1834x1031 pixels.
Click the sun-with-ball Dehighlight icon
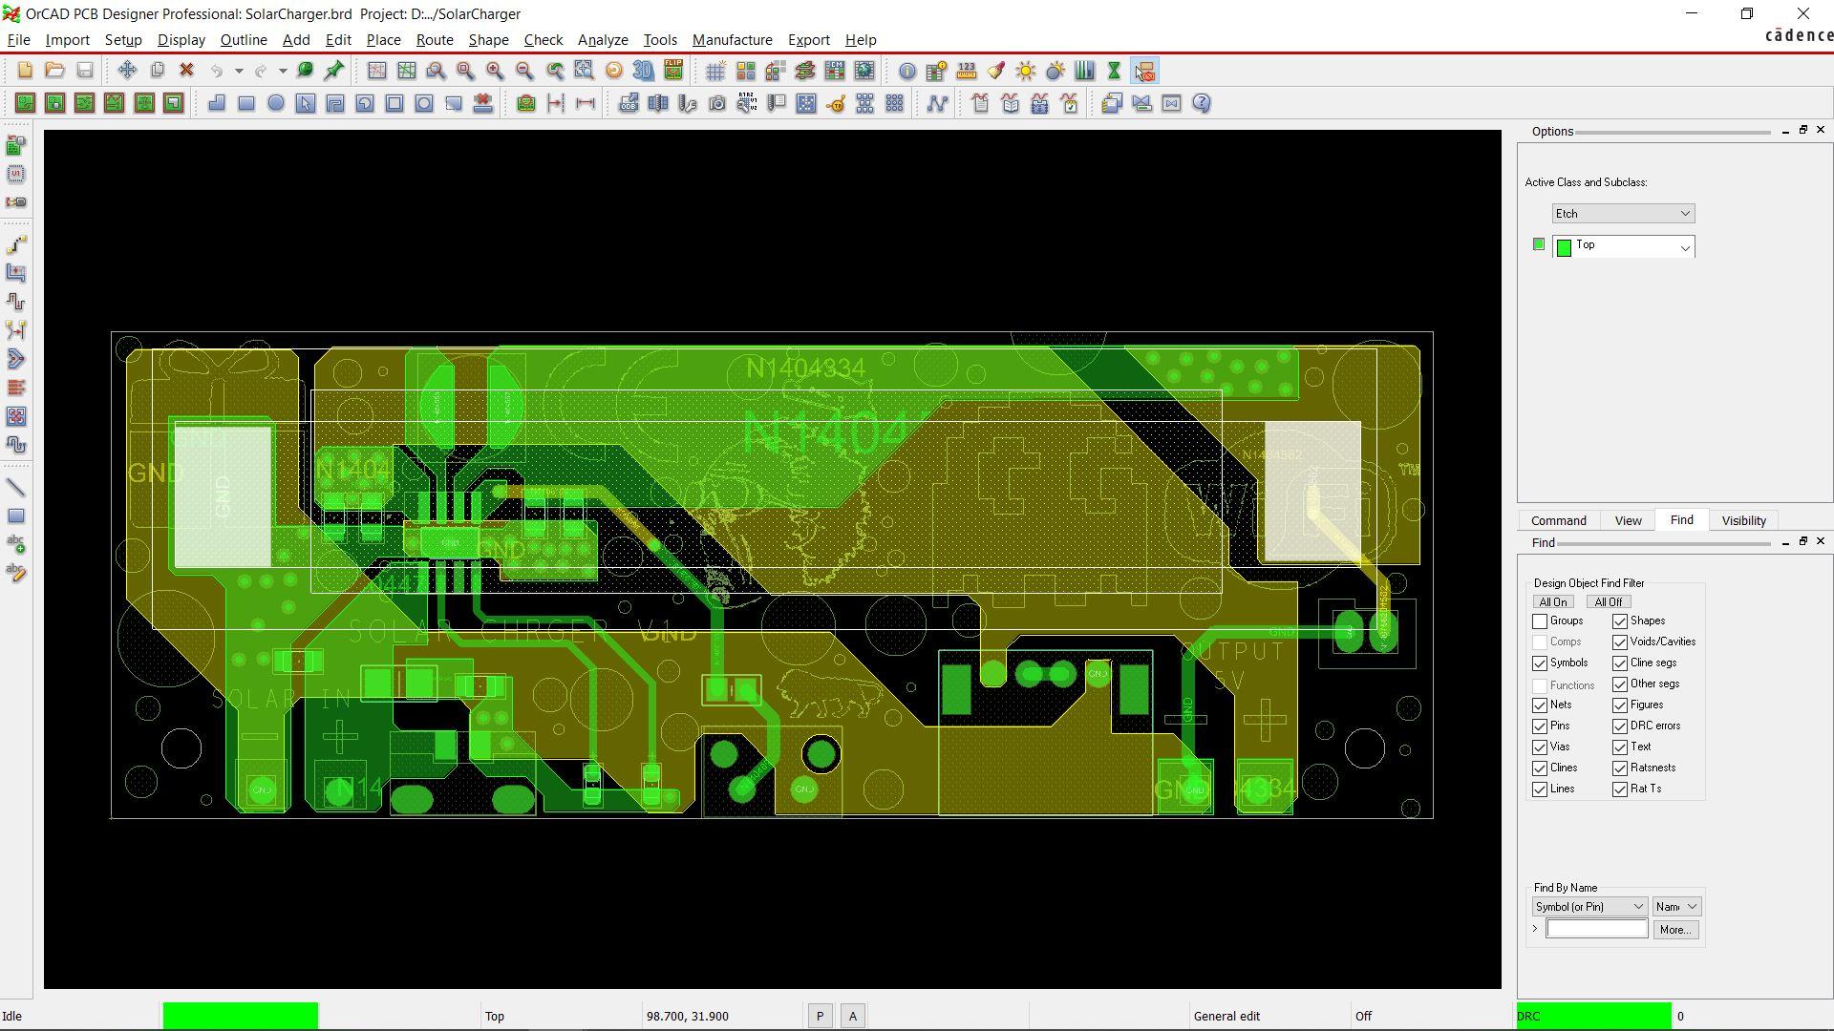[1055, 71]
